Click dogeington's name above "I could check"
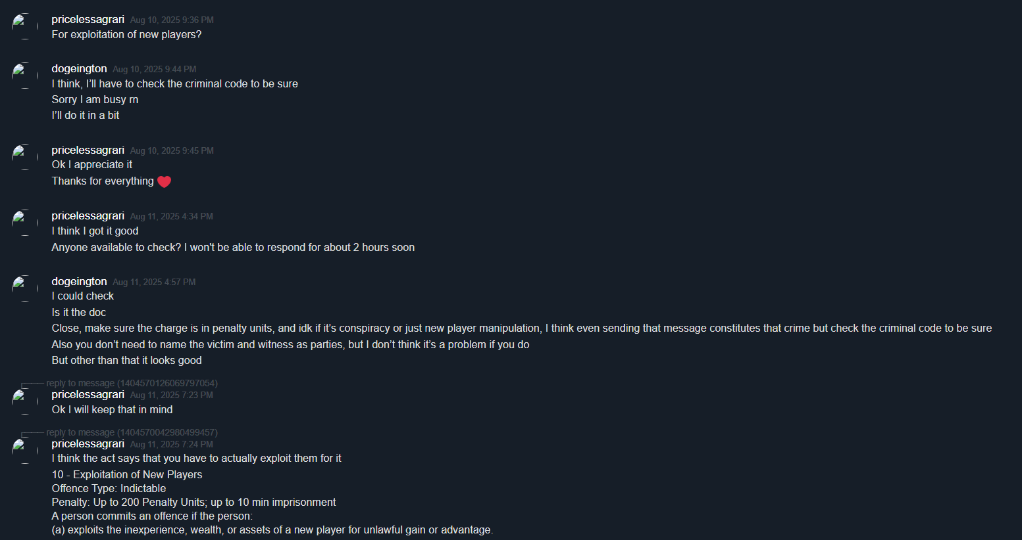The width and height of the screenshot is (1022, 540). 79,282
